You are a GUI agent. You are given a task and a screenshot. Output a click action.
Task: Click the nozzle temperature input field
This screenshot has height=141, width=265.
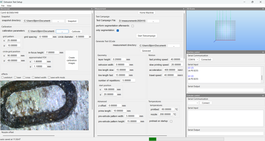pyautogui.click(x=166, y=114)
